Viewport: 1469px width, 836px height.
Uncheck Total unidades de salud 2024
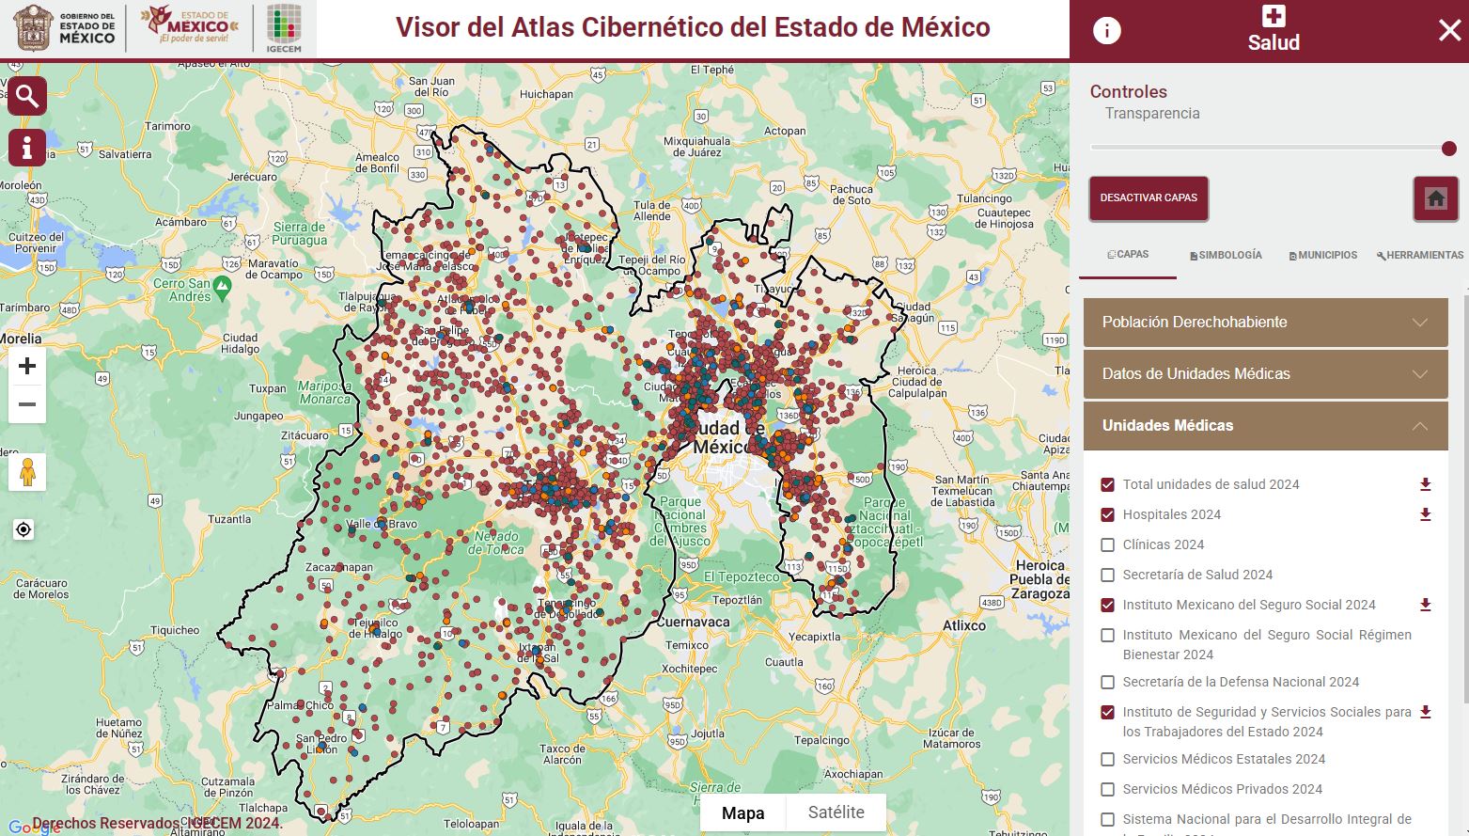point(1107,484)
